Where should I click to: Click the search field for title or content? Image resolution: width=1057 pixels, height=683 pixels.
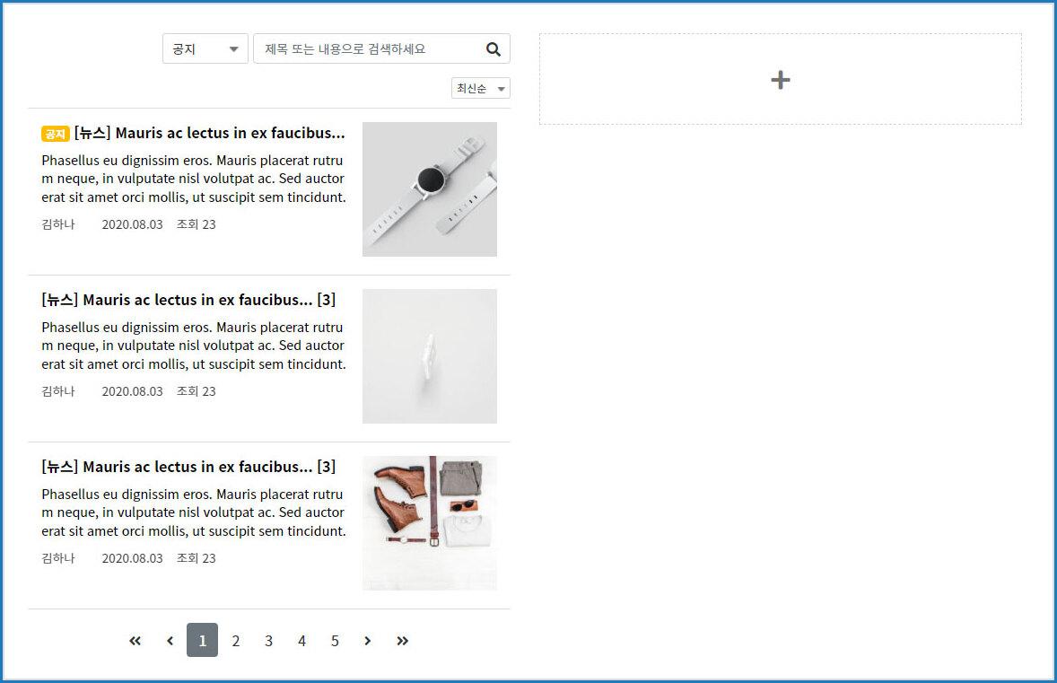[x=368, y=49]
